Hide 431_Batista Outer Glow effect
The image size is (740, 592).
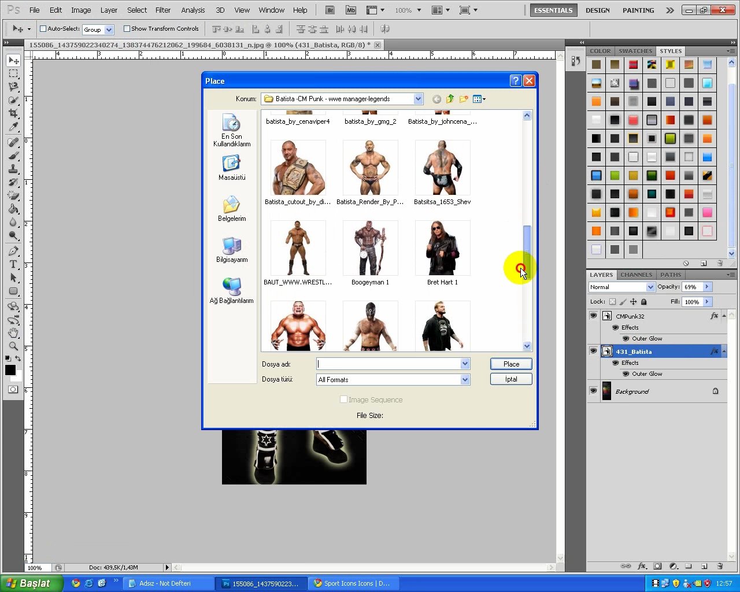pyautogui.click(x=626, y=373)
